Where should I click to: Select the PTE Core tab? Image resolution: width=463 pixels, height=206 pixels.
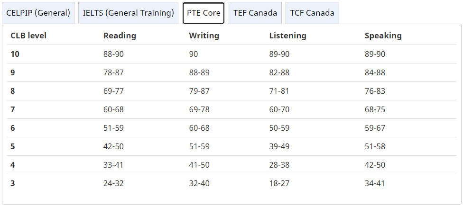pyautogui.click(x=204, y=13)
